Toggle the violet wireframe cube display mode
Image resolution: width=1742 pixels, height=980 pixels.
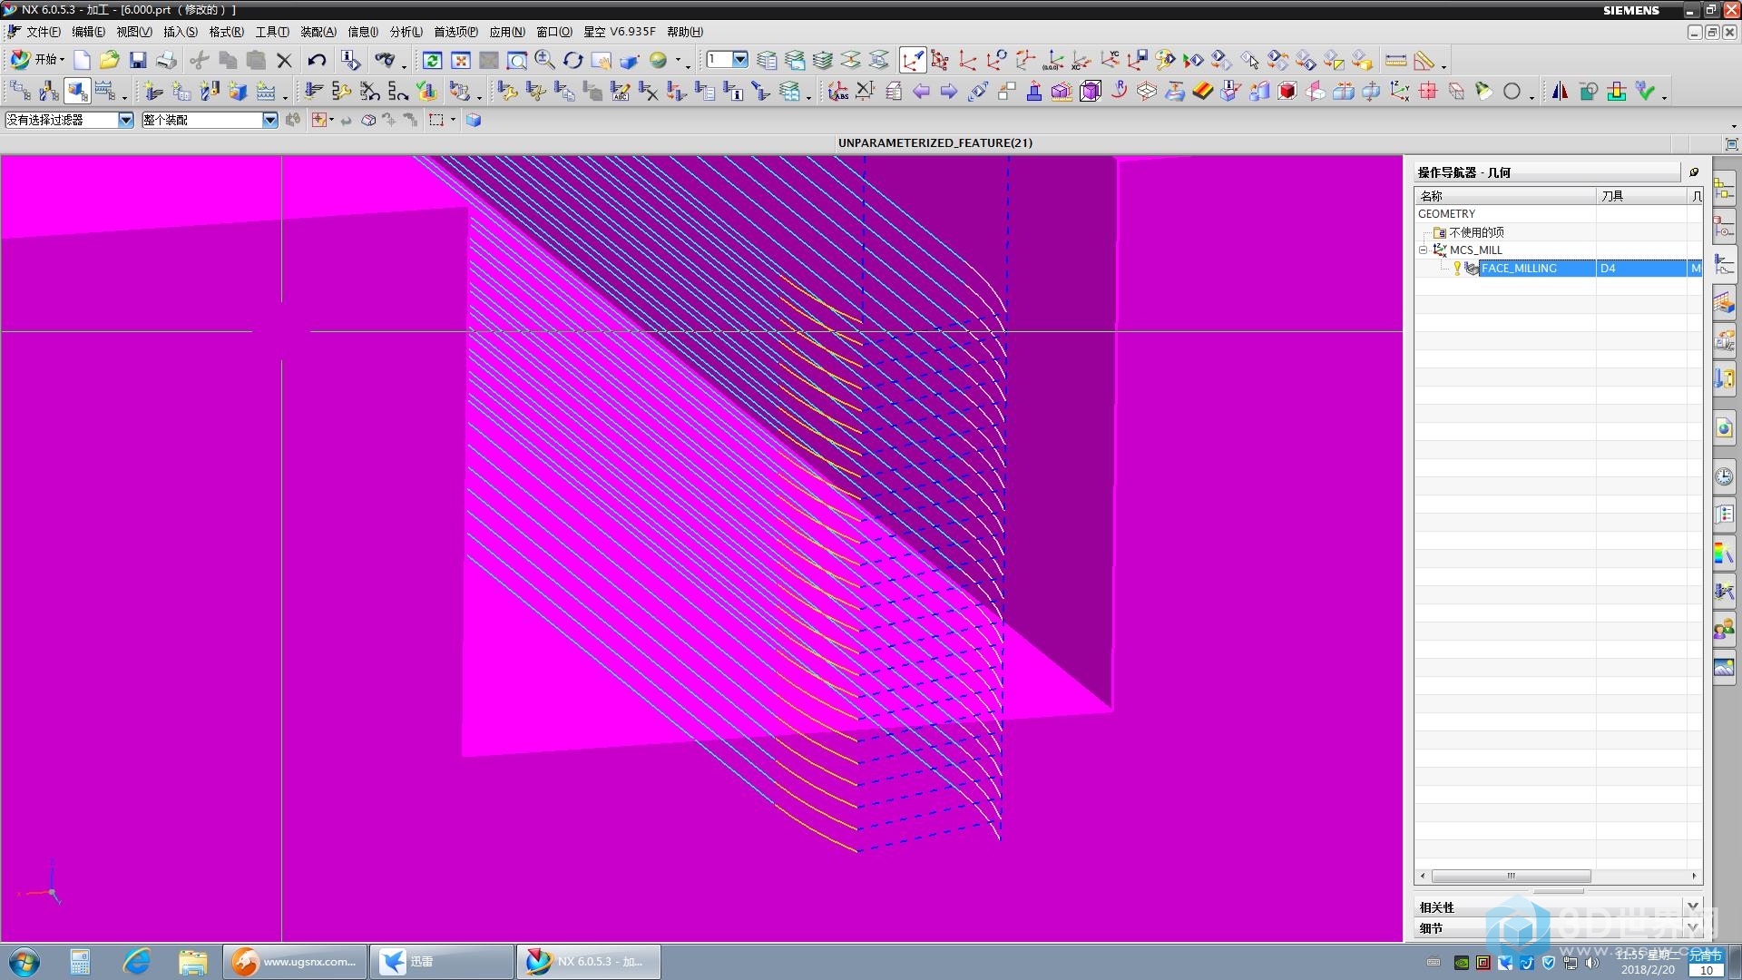tap(1091, 91)
